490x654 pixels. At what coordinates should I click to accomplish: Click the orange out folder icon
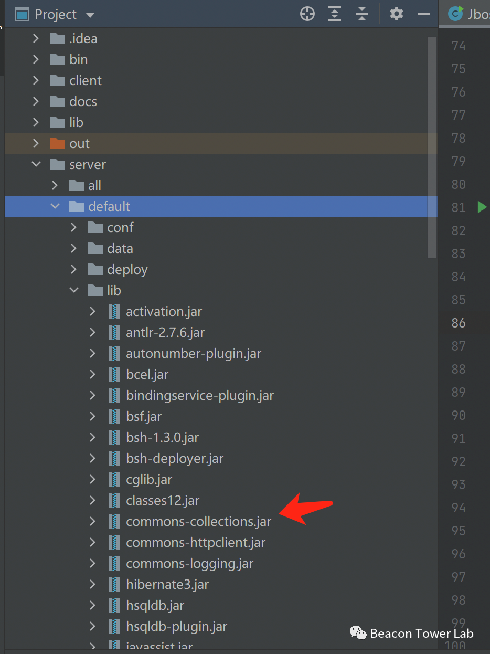tap(57, 144)
